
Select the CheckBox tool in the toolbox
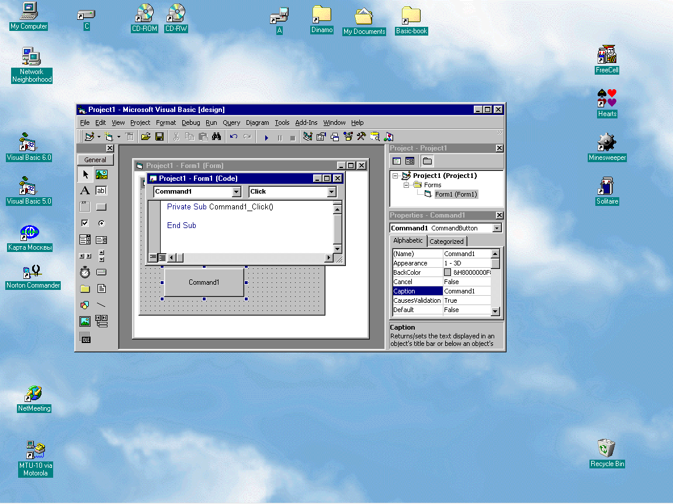click(x=85, y=223)
